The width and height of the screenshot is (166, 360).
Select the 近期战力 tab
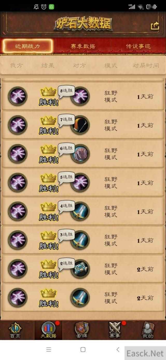(x=27, y=46)
